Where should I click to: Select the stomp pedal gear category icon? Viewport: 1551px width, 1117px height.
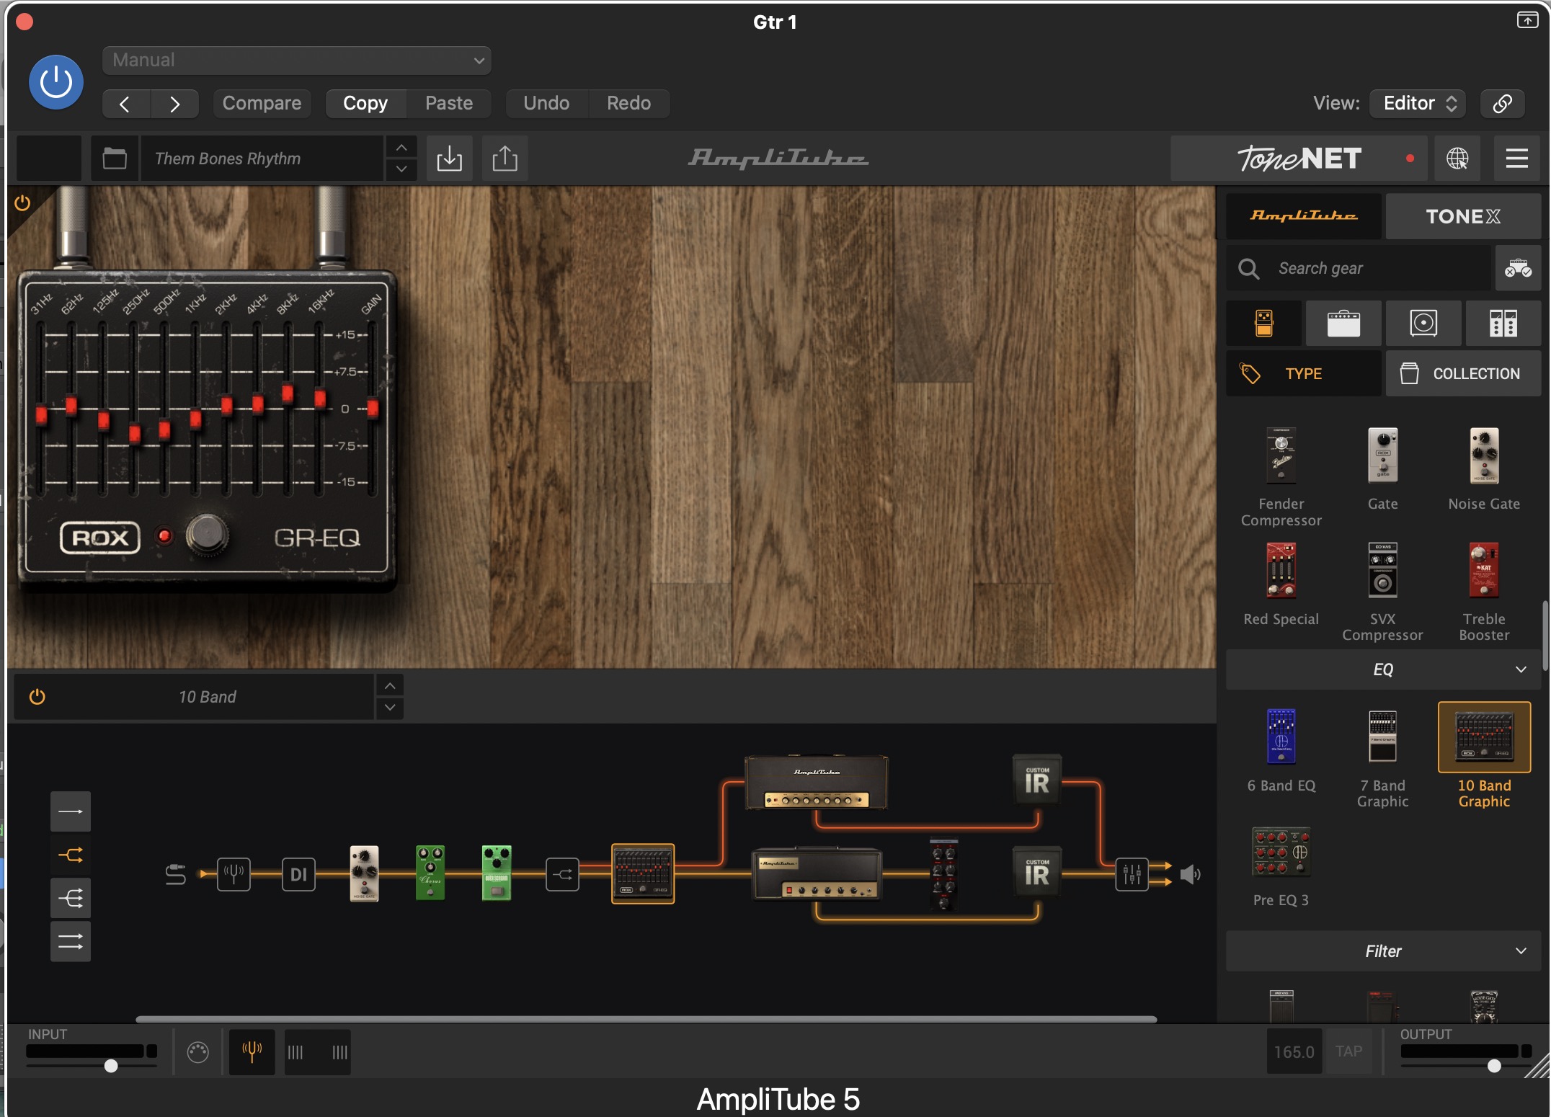point(1264,323)
